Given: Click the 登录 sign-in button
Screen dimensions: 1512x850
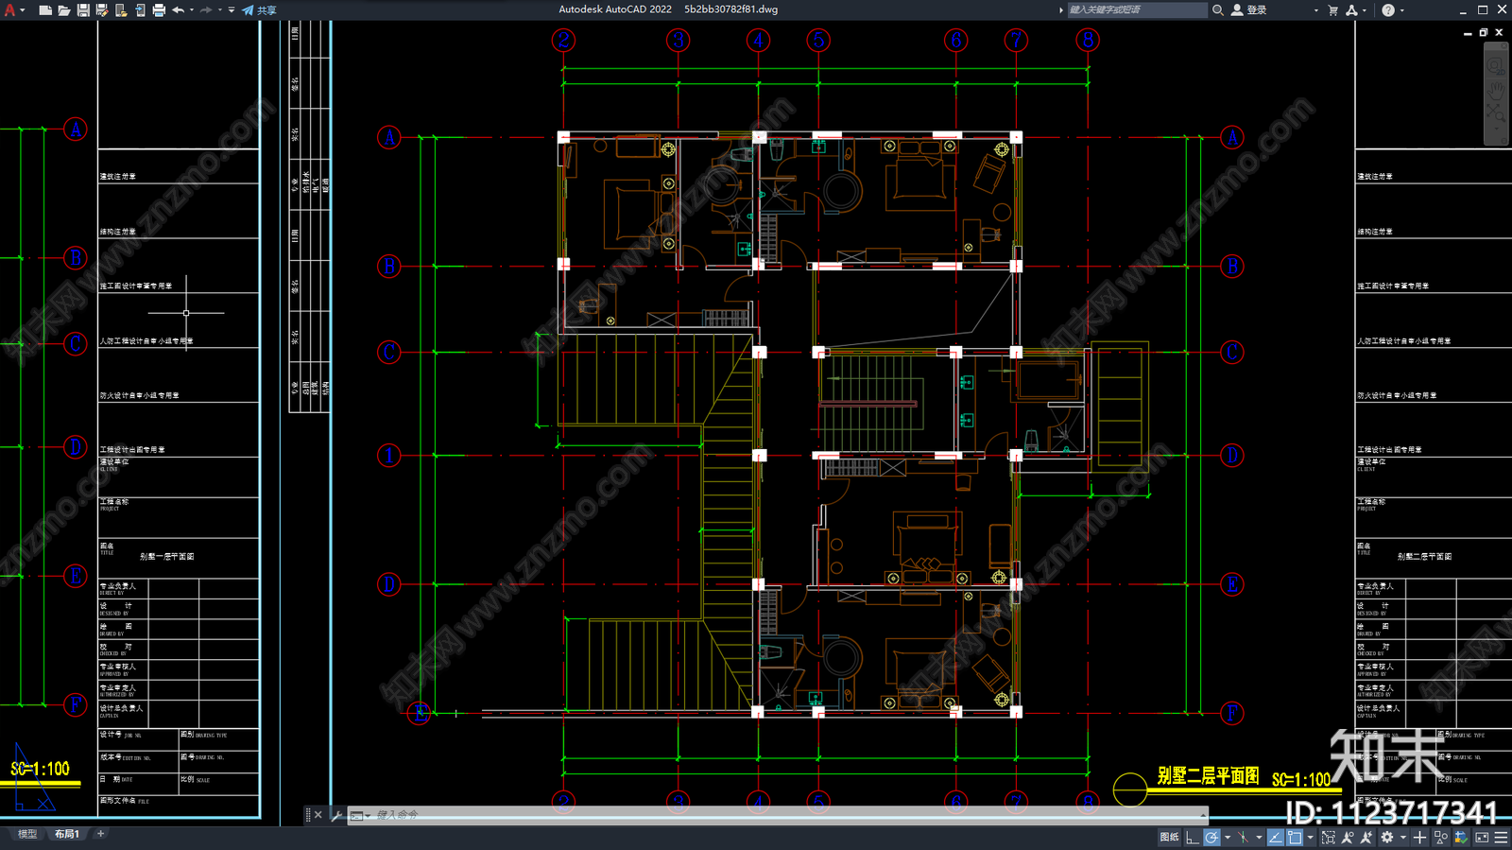Looking at the screenshot, I should click(1249, 9).
